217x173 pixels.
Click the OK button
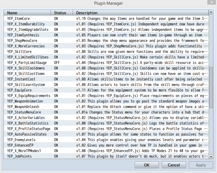(147, 165)
